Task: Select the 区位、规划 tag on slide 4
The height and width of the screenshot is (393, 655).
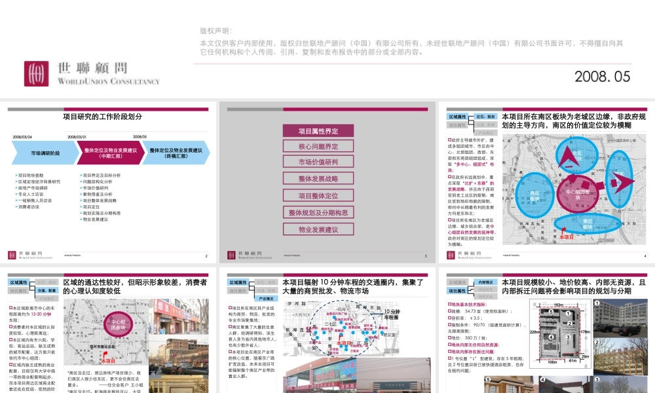Action: pos(485,115)
